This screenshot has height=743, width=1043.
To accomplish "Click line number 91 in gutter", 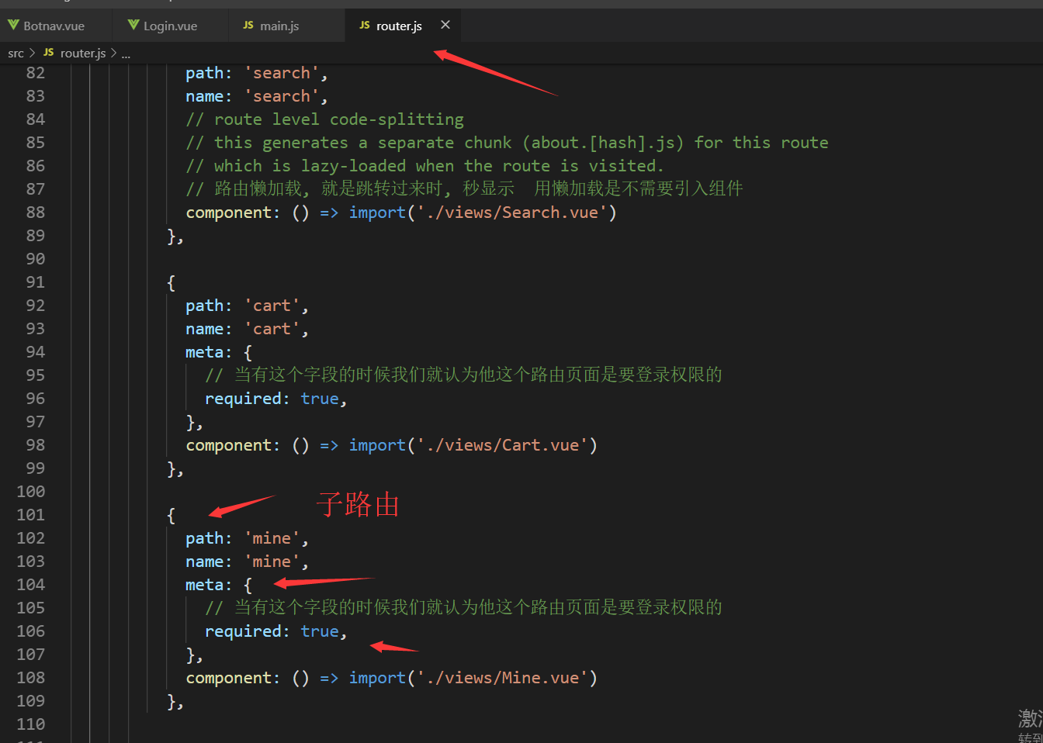I will point(36,282).
